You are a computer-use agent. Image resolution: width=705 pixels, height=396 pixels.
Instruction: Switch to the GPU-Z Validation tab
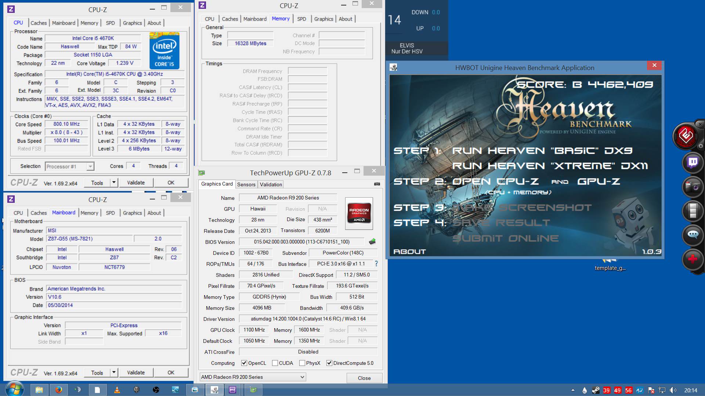(x=271, y=184)
